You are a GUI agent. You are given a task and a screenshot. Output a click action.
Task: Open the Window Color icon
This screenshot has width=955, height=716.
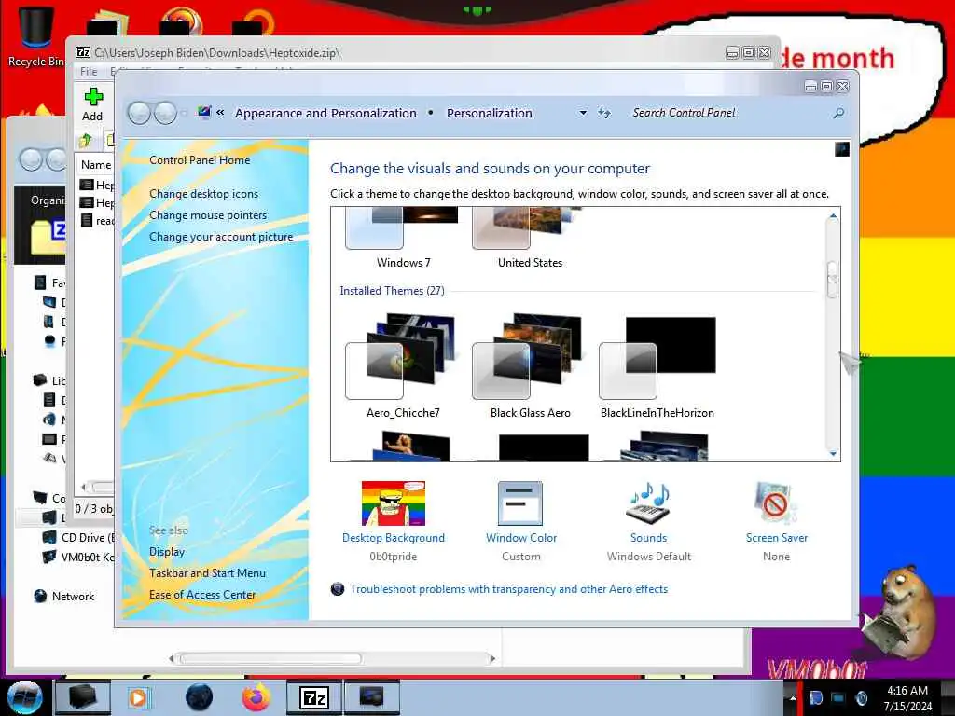pyautogui.click(x=520, y=503)
